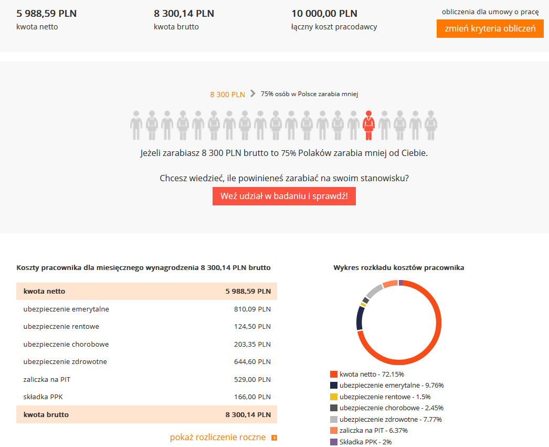The image size is (549, 447).
Task: Click the 'kwota netto - 72.15%' legend text
Action: (372, 374)
